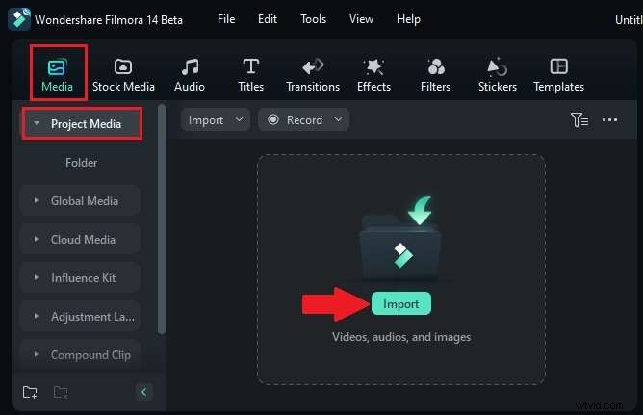
Task: Open the filter and sort icon
Action: pyautogui.click(x=579, y=119)
